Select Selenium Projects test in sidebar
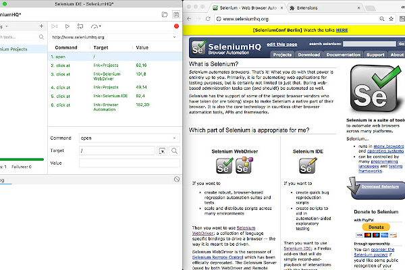405x270 pixels. [23, 49]
